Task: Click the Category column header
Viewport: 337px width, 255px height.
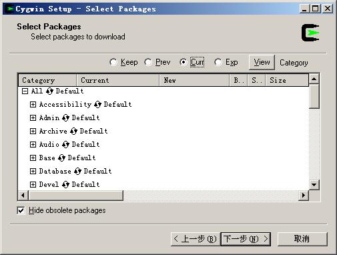Action: point(47,80)
